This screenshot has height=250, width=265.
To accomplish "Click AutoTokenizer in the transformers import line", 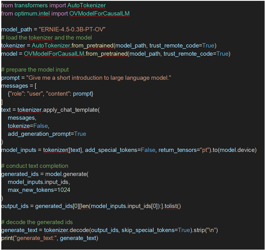I will pyautogui.click(x=87, y=5).
